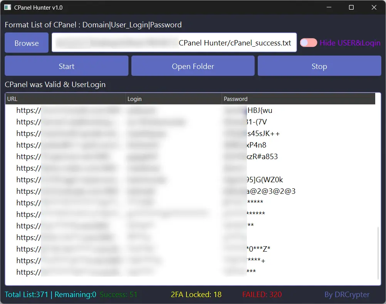This screenshot has width=386, height=304.
Task: Click the Browse button
Action: tap(26, 42)
